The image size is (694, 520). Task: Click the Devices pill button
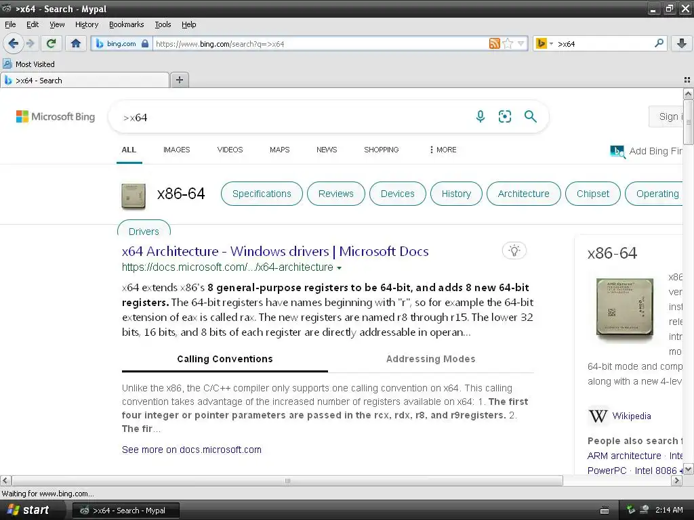(397, 194)
